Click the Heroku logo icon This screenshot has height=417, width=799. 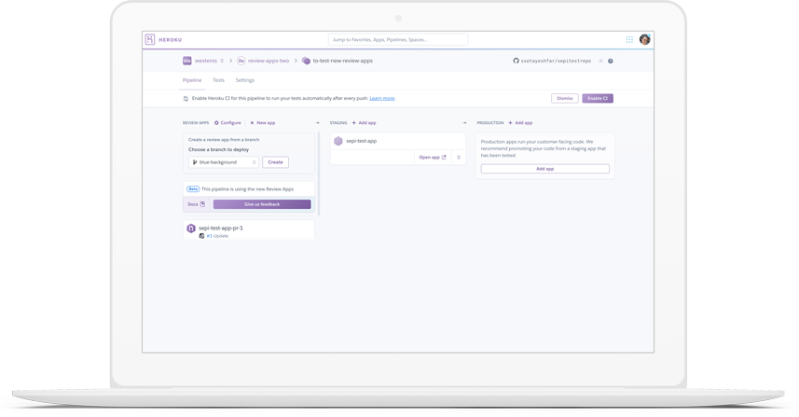coord(150,40)
